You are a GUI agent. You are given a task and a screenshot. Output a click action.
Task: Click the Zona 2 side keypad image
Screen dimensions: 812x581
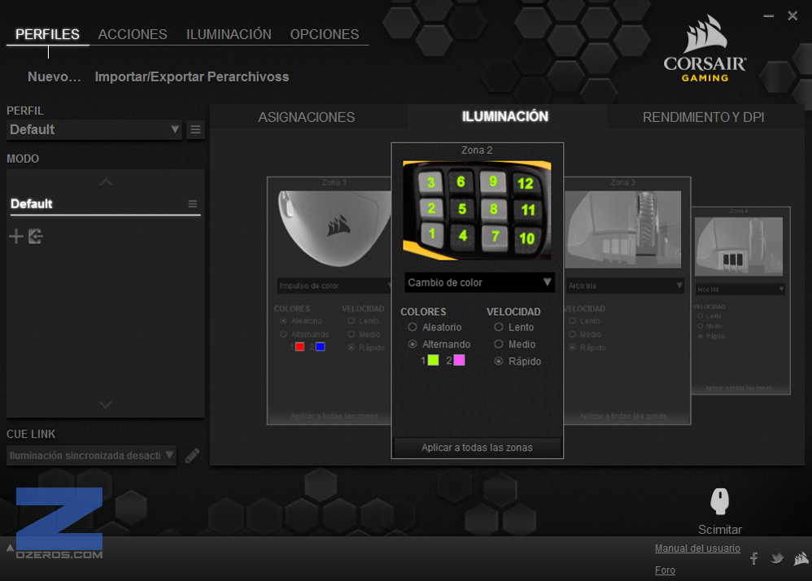[x=477, y=211]
